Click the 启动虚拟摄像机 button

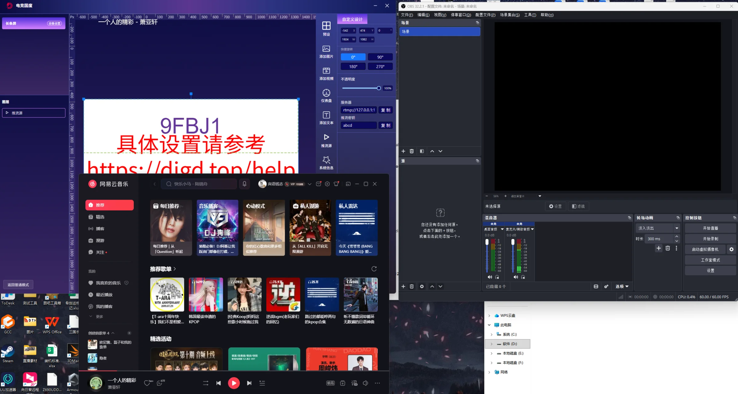point(705,249)
